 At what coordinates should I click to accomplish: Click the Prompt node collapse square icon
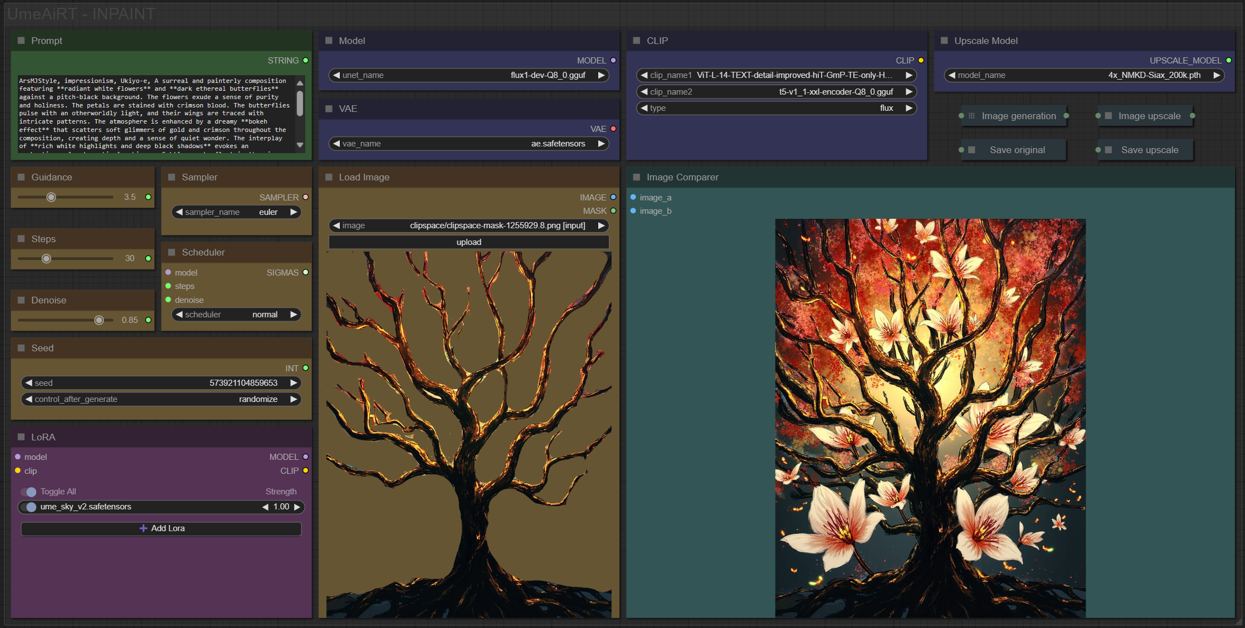[21, 41]
